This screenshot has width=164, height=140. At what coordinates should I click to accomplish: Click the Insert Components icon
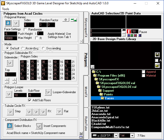pos(39,126)
